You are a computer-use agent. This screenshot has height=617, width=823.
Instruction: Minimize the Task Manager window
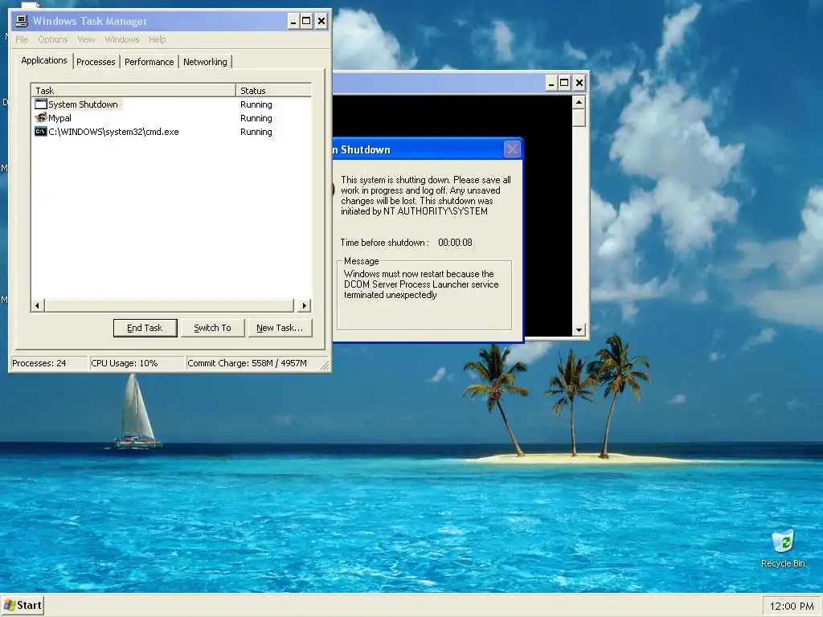(x=293, y=21)
